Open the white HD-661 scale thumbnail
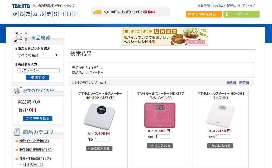This screenshot has height=168, width=272. [x=220, y=115]
